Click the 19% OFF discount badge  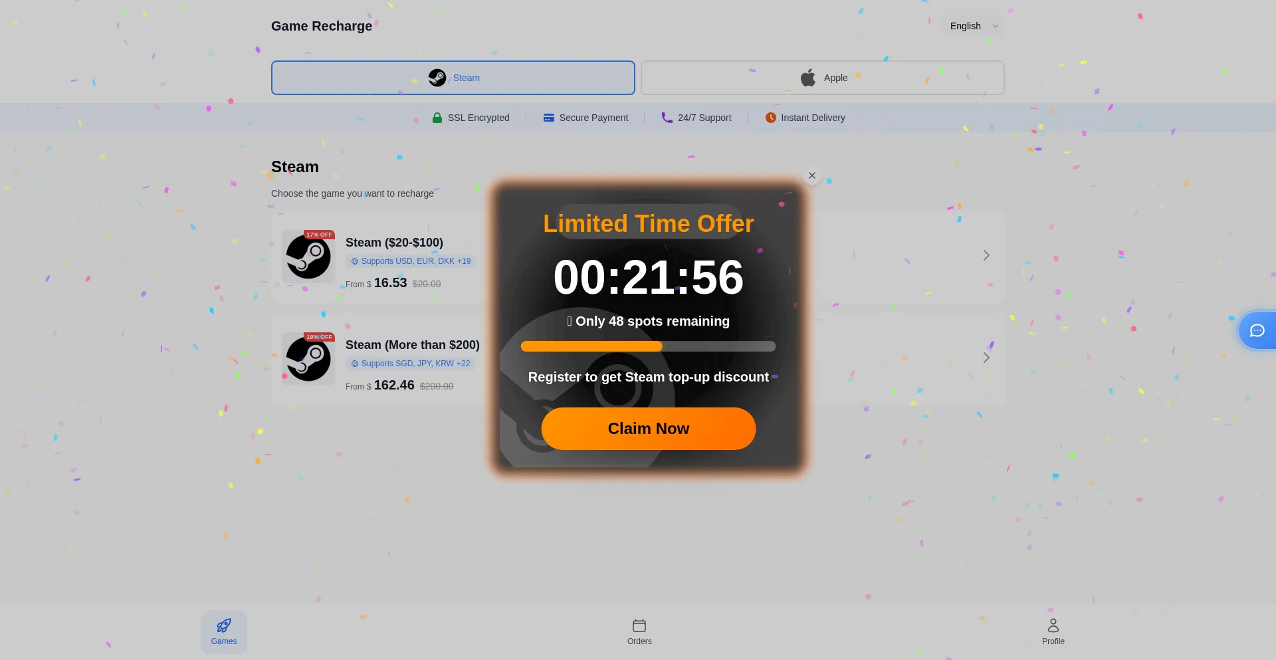click(x=320, y=337)
